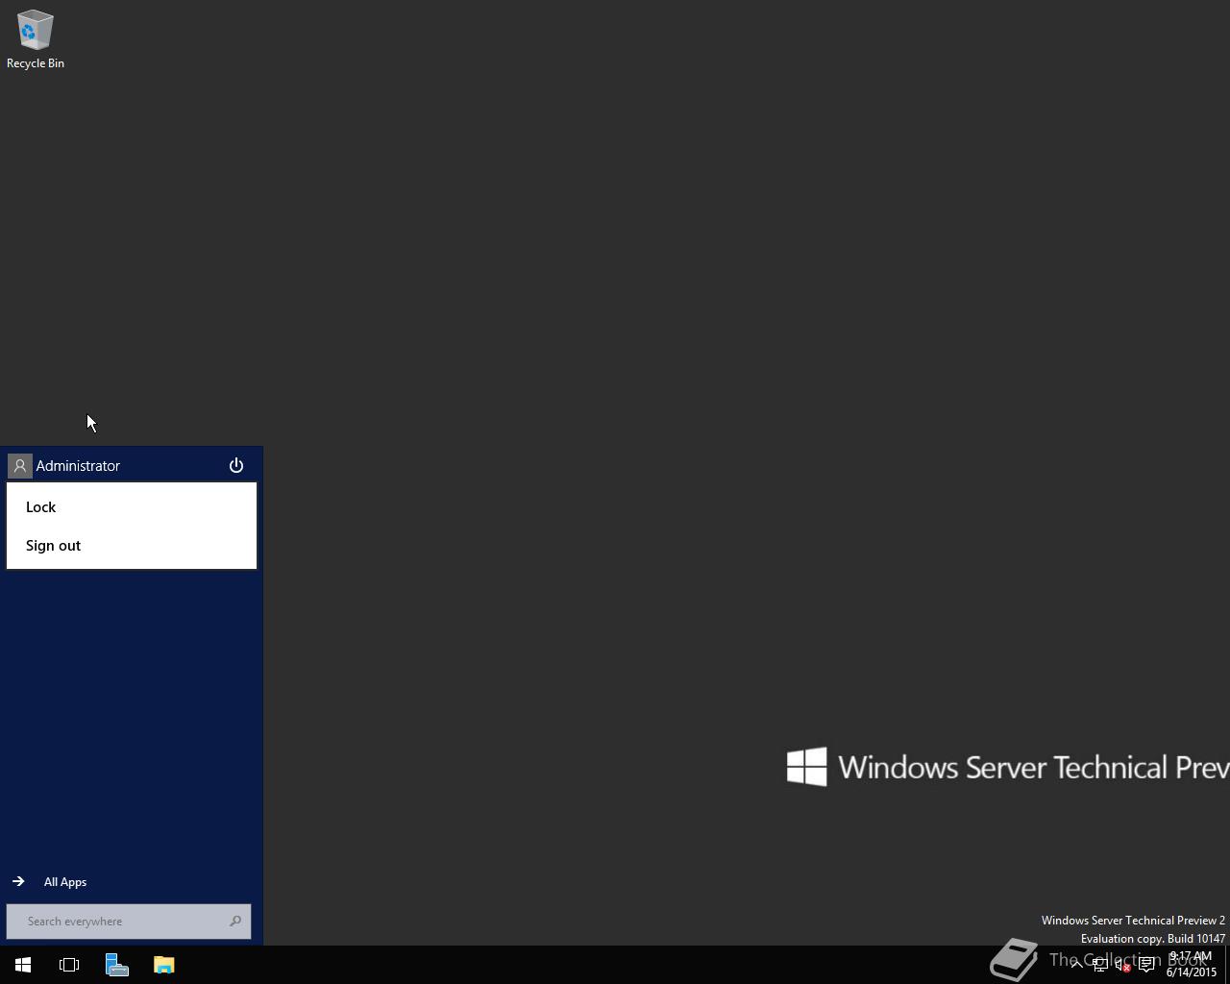This screenshot has height=984, width=1230.
Task: Click the magnifier search icon
Action: 235,922
